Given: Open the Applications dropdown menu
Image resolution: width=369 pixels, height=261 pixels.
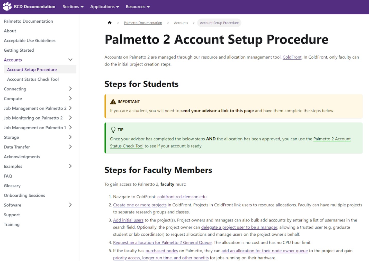Looking at the screenshot, I should tap(104, 7).
